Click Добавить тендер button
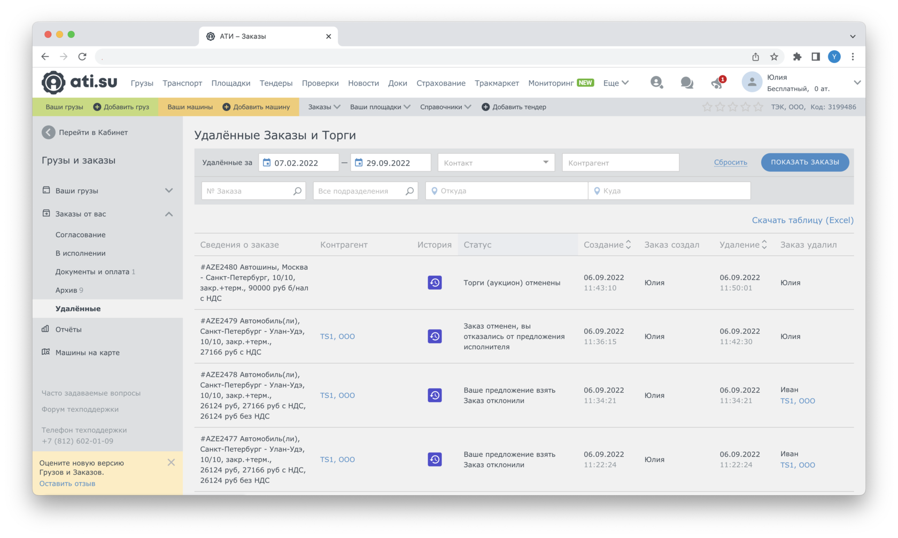 click(x=514, y=107)
